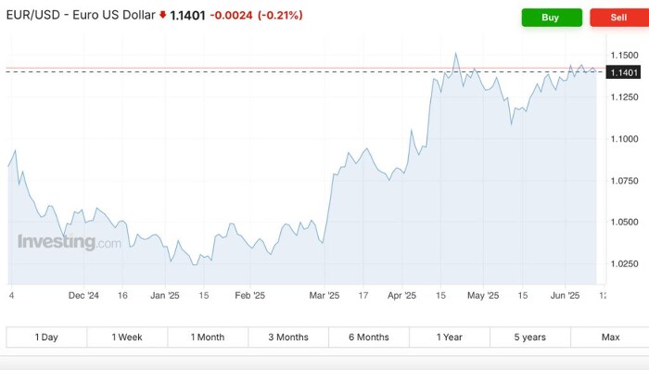Select the 1 Day timeframe tab
The width and height of the screenshot is (649, 370).
point(46,338)
